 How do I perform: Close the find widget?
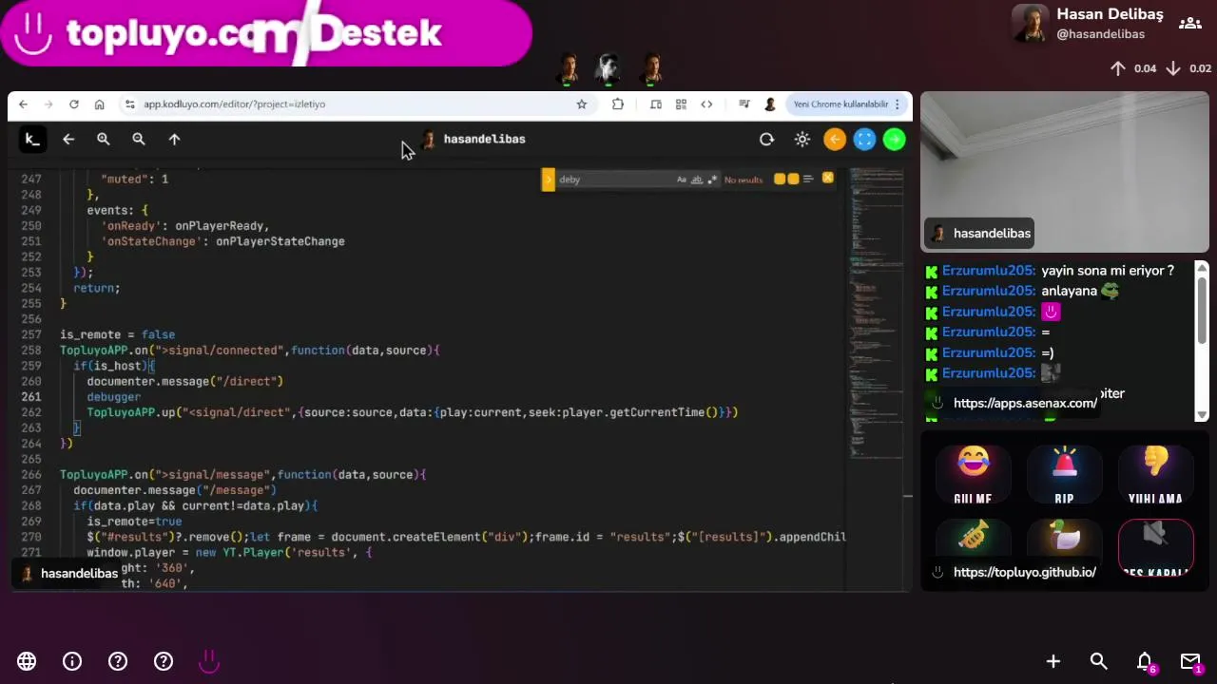click(827, 179)
